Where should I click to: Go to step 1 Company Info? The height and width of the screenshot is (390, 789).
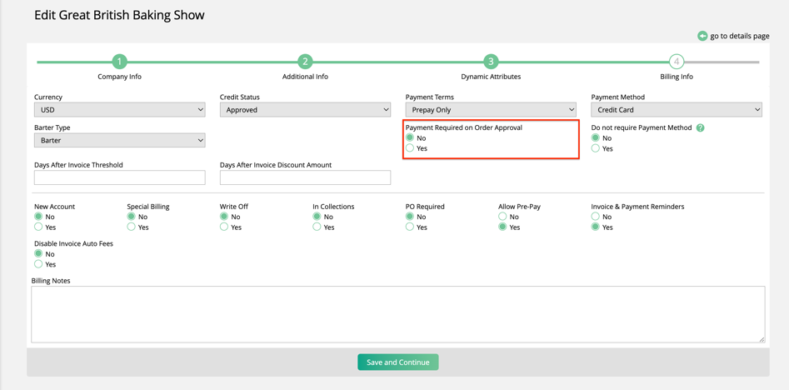pyautogui.click(x=119, y=62)
